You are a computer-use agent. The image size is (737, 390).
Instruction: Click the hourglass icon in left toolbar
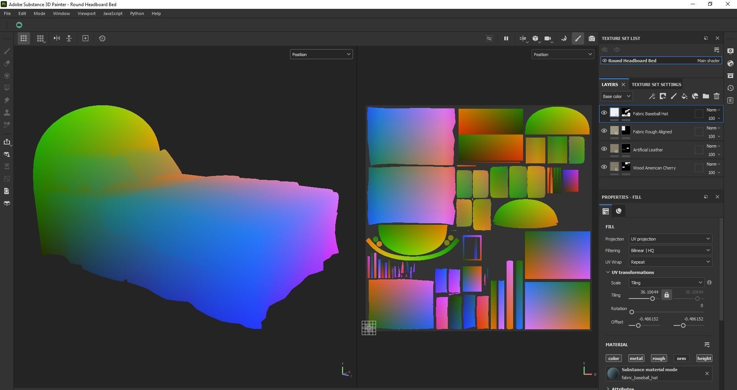click(7, 166)
